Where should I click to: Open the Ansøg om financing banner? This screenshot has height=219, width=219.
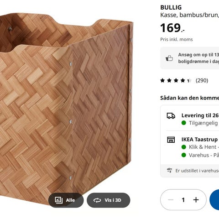[190, 58]
